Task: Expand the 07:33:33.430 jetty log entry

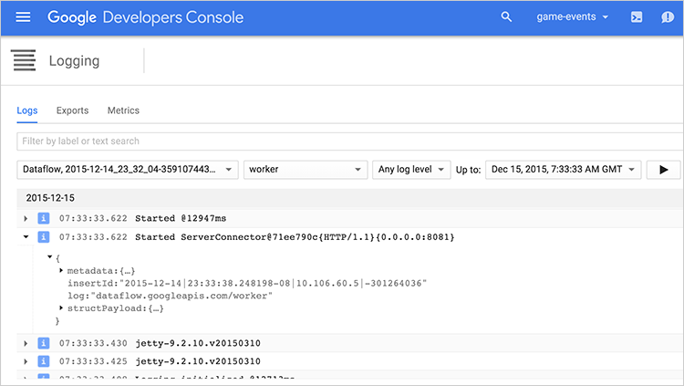Action: pos(26,344)
